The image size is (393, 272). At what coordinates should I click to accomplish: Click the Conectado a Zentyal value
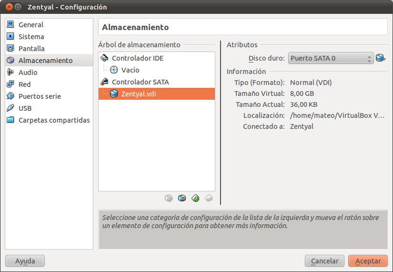pyautogui.click(x=302, y=126)
